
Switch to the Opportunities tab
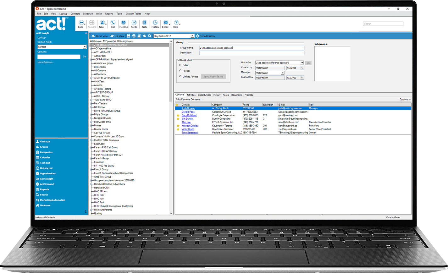pyautogui.click(x=204, y=95)
